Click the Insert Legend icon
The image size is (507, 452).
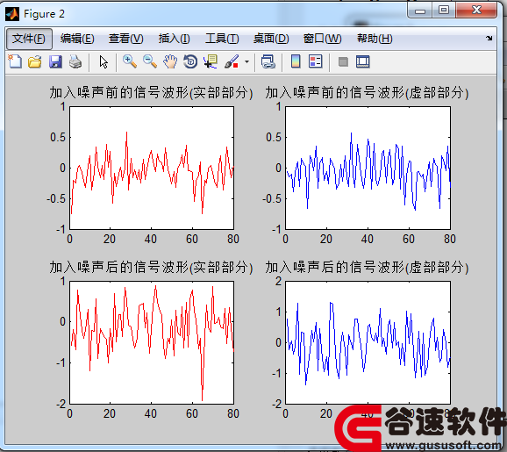[x=316, y=61]
